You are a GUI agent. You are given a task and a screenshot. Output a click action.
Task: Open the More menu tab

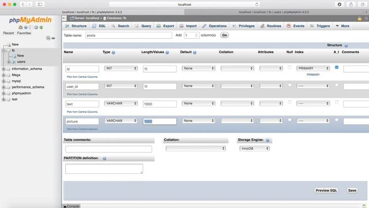342,26
